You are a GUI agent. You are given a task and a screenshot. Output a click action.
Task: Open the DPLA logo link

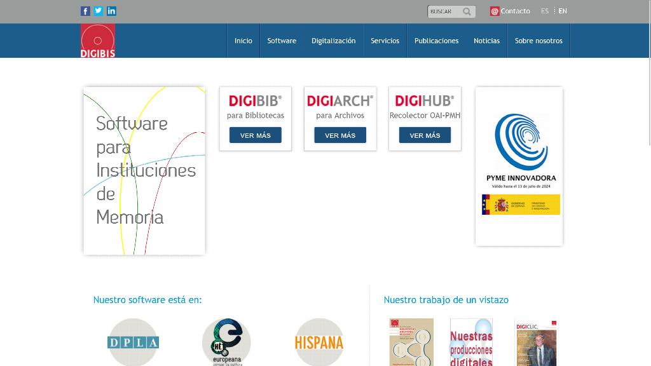(133, 342)
